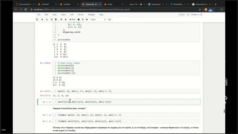Click the In [127] cell code line
The width and height of the screenshot is (238, 134).
pyautogui.click(x=126, y=91)
